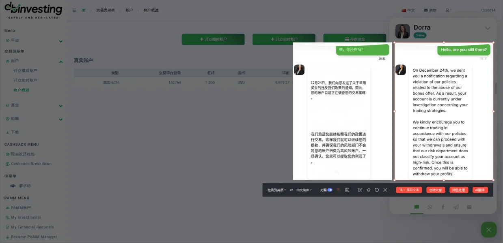
Task: Click the 1:200 leverage cell
Action: point(210,82)
